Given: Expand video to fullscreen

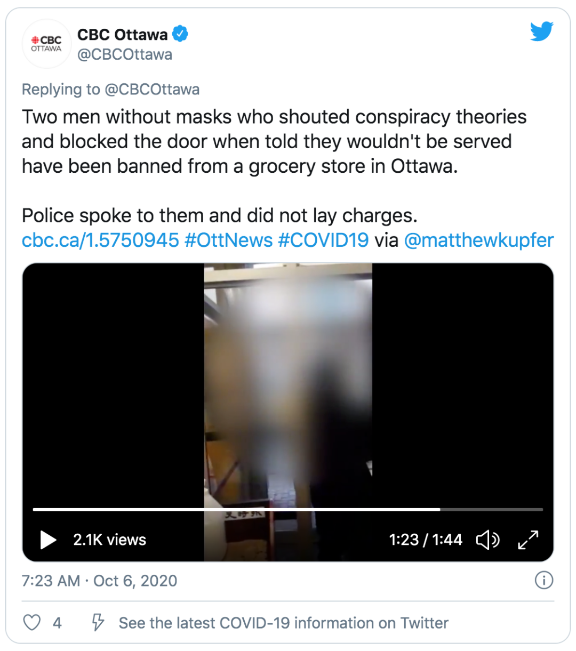Looking at the screenshot, I should [x=528, y=540].
